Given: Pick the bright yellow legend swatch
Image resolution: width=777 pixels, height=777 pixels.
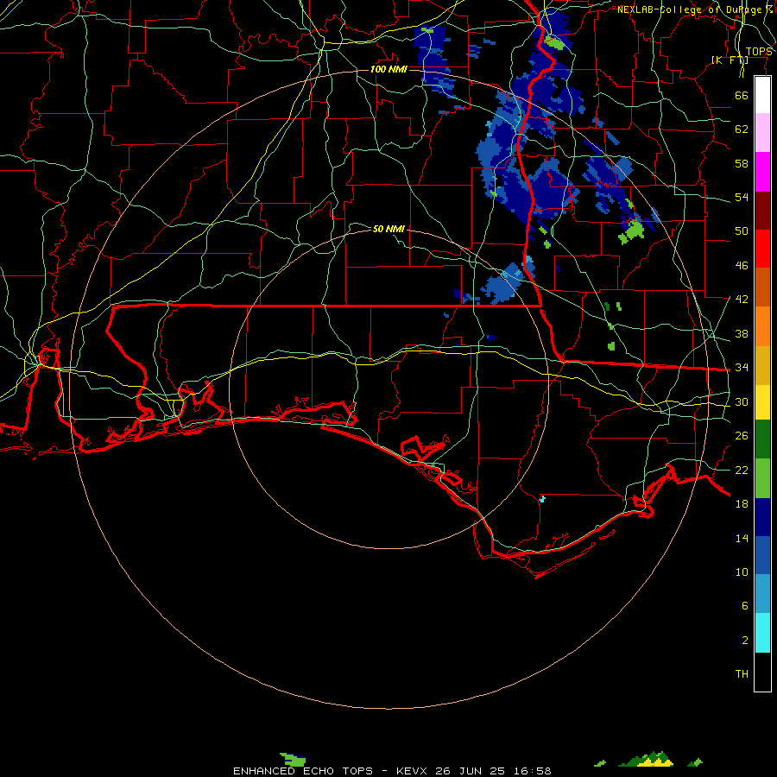Looking at the screenshot, I should [762, 402].
